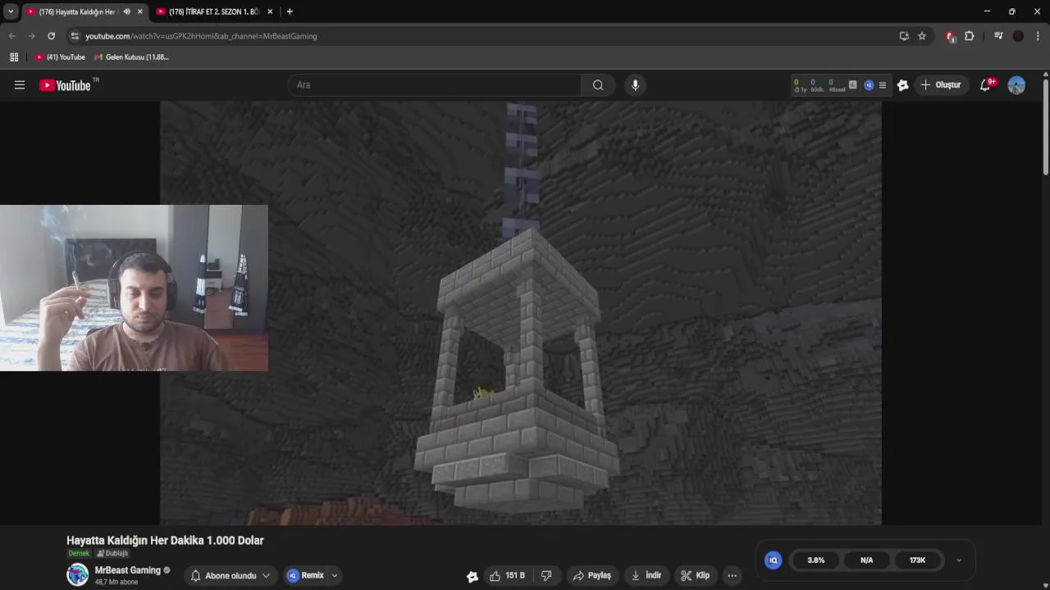This screenshot has width=1050, height=590.
Task: Click the 48,7 Mn abone text
Action: (116, 583)
